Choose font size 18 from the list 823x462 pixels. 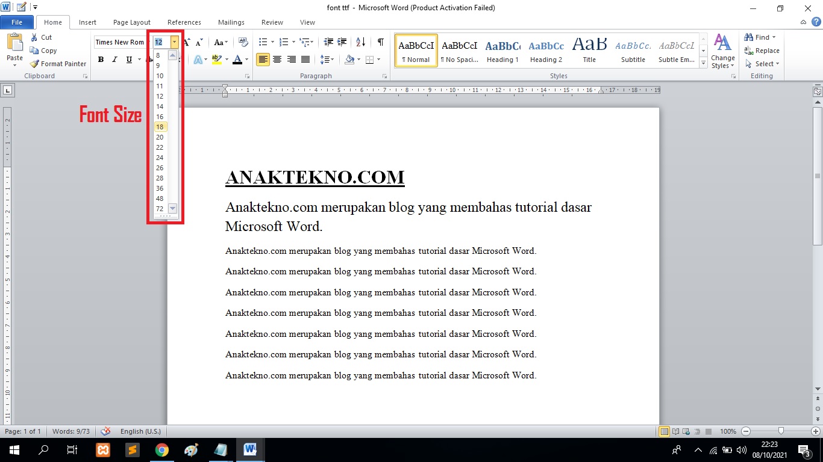click(x=160, y=127)
